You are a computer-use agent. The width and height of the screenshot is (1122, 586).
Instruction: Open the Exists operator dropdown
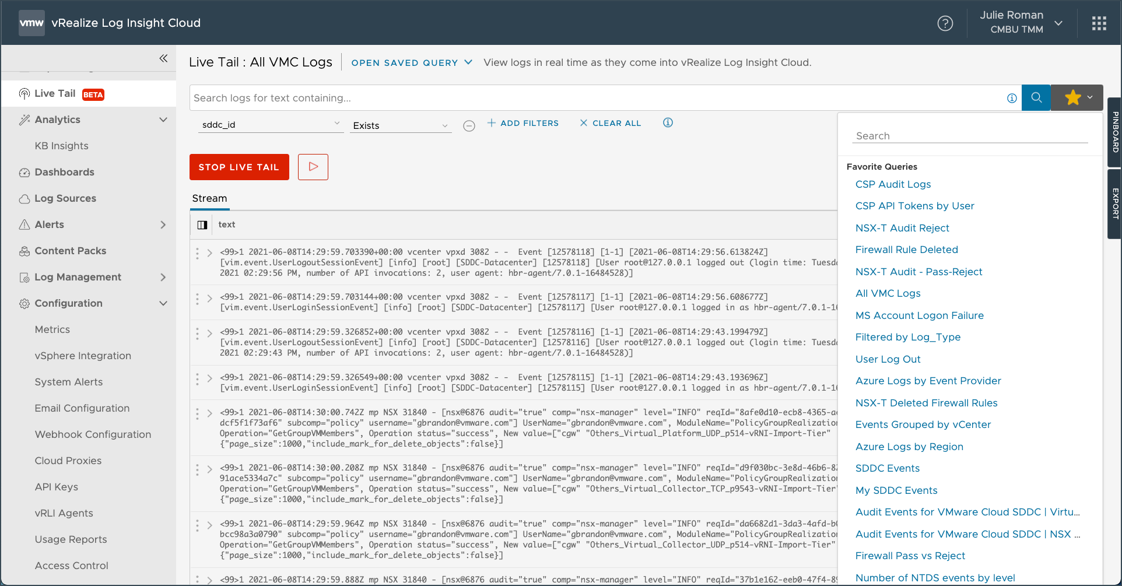click(x=401, y=125)
